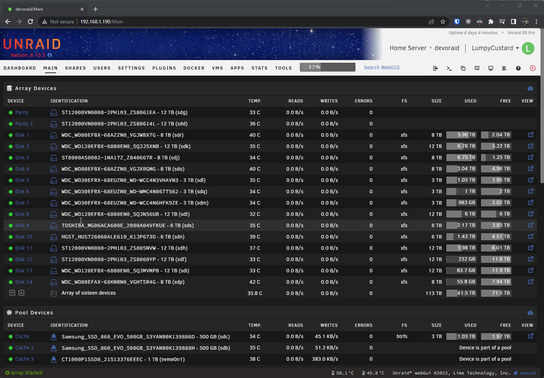Open the Settings tab
The image size is (544, 378).
point(132,68)
